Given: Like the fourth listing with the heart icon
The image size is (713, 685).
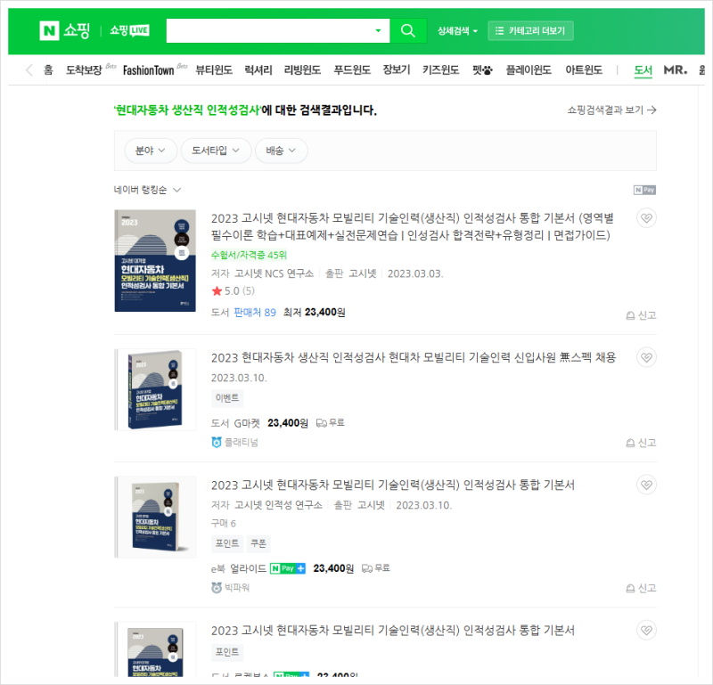Looking at the screenshot, I should (x=646, y=631).
